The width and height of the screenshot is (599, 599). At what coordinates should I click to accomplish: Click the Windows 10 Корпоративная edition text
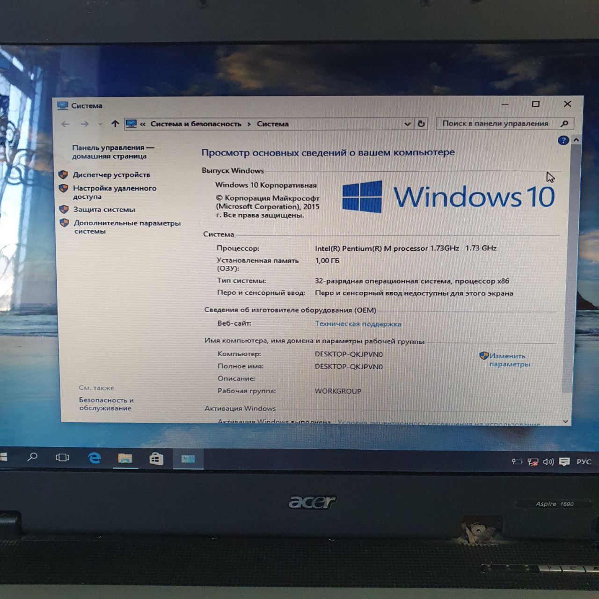tap(266, 185)
